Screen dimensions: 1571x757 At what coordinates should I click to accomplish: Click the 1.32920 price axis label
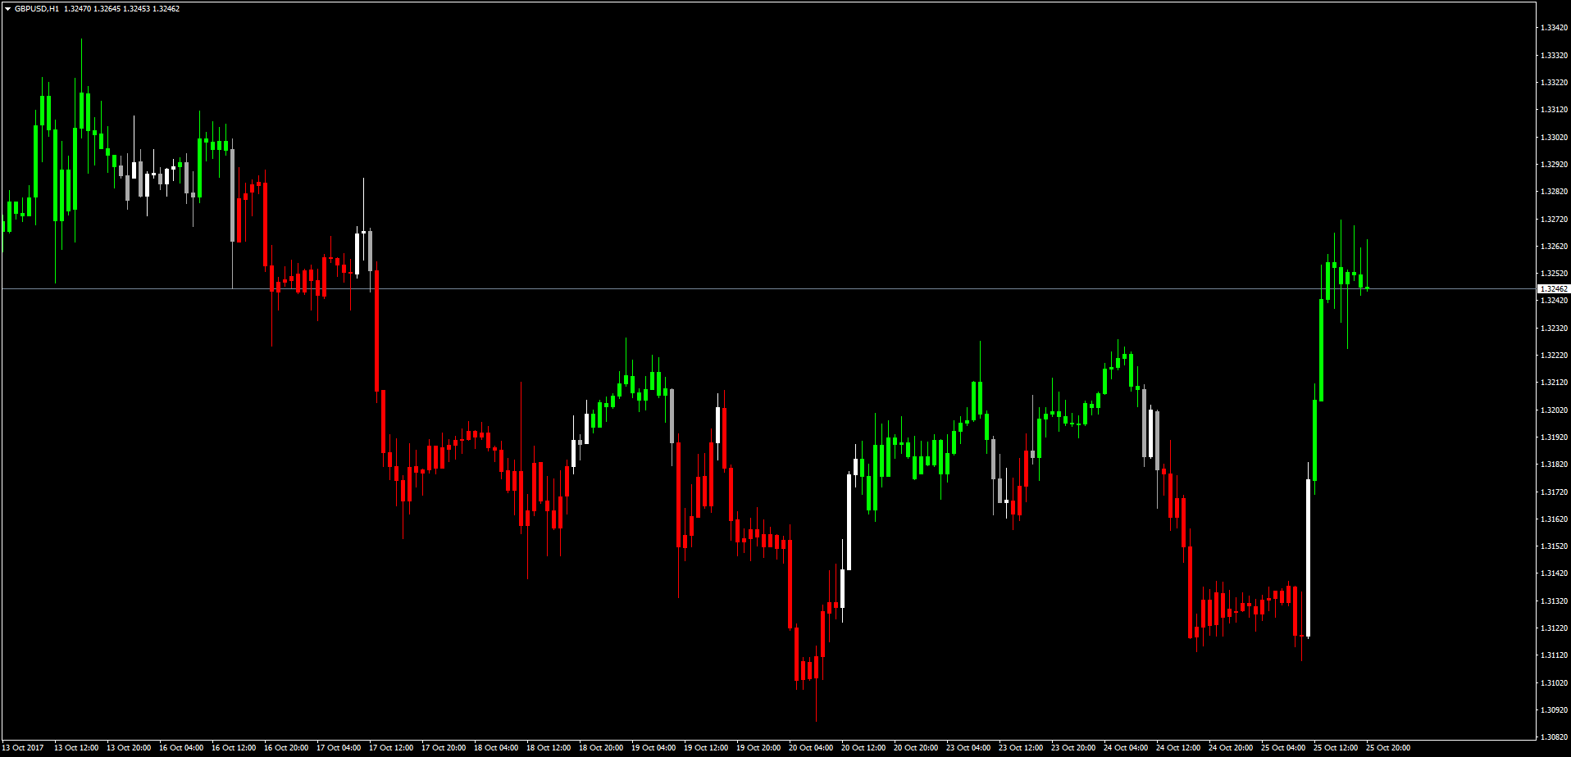tap(1554, 165)
